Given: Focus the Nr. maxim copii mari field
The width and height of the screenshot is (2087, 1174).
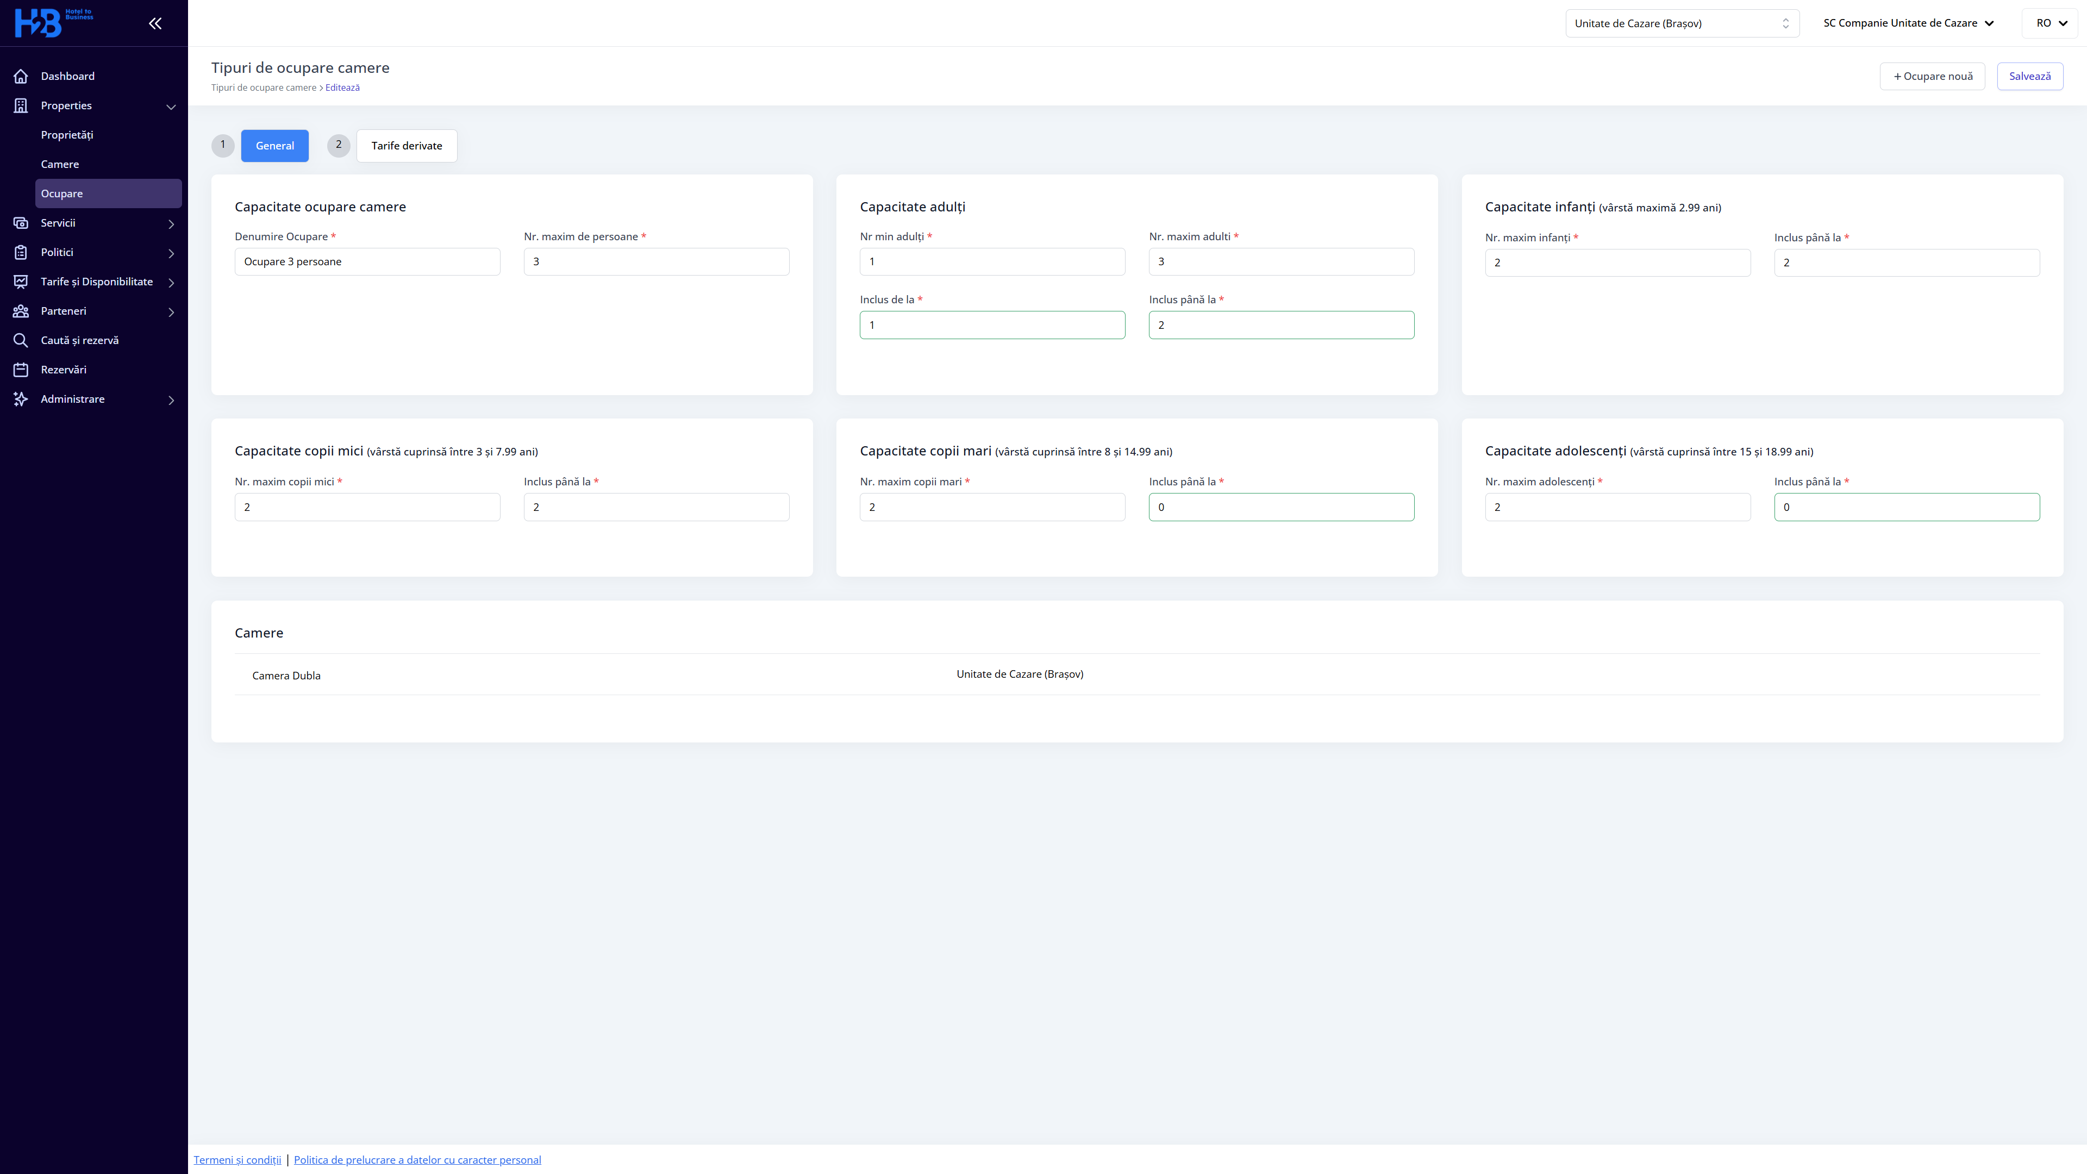Looking at the screenshot, I should [x=992, y=507].
